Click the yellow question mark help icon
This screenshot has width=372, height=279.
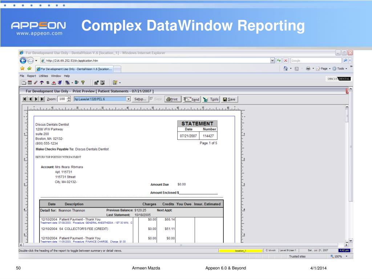point(83,82)
